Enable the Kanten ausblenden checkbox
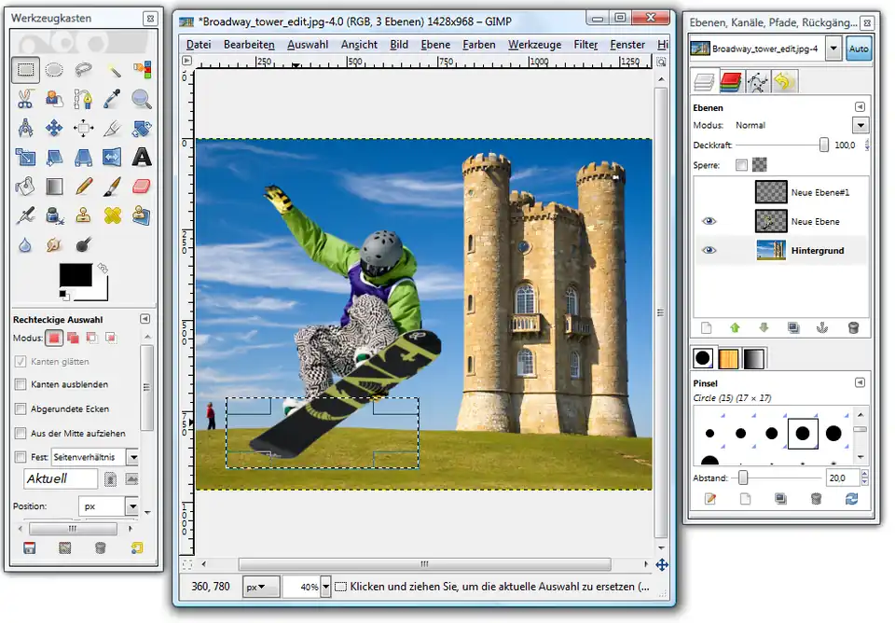 [x=21, y=384]
